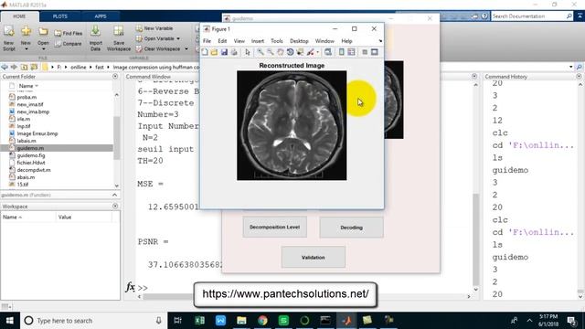Expand the Open Variable dropdown

[x=178, y=38]
